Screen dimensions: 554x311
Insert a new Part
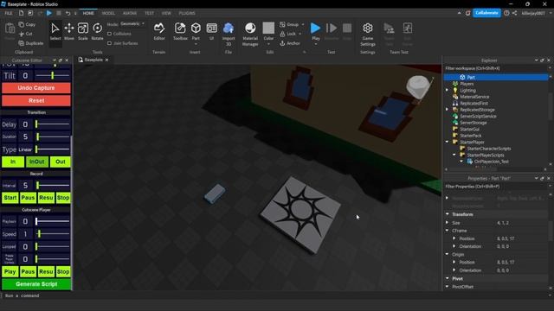(196, 30)
